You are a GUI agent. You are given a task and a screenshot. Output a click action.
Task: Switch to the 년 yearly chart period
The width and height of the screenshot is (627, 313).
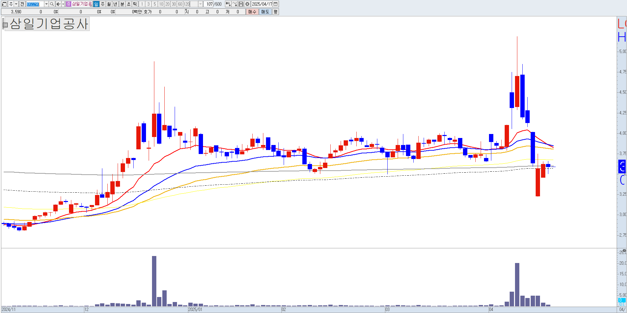(115, 4)
